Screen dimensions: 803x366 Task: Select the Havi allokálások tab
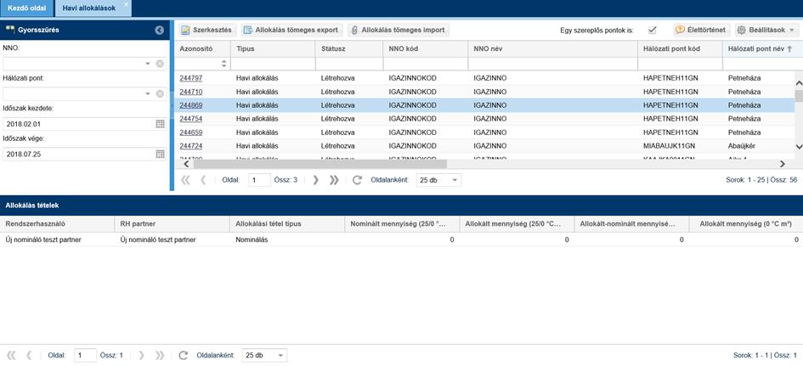point(88,8)
